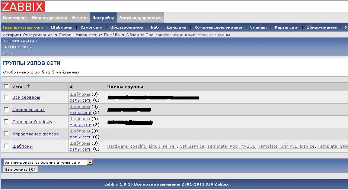Open the Hardware_specific template link
Image resolution: width=348 pixels, height=190 pixels.
point(127,146)
